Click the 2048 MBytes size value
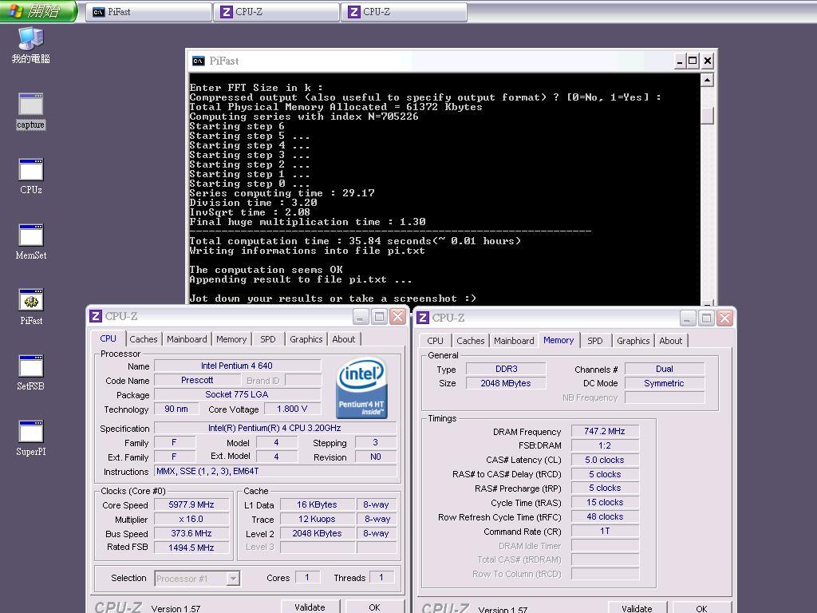 pos(506,383)
